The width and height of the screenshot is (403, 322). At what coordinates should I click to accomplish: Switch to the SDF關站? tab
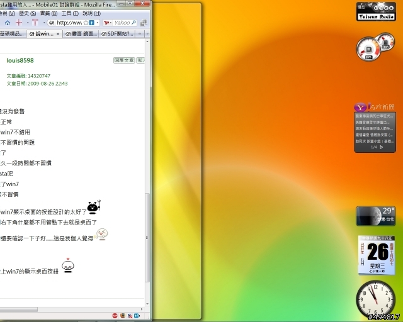[117, 34]
